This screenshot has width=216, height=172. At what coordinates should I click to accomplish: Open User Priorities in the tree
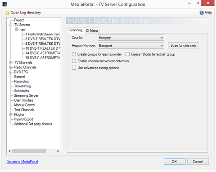tap(23, 100)
